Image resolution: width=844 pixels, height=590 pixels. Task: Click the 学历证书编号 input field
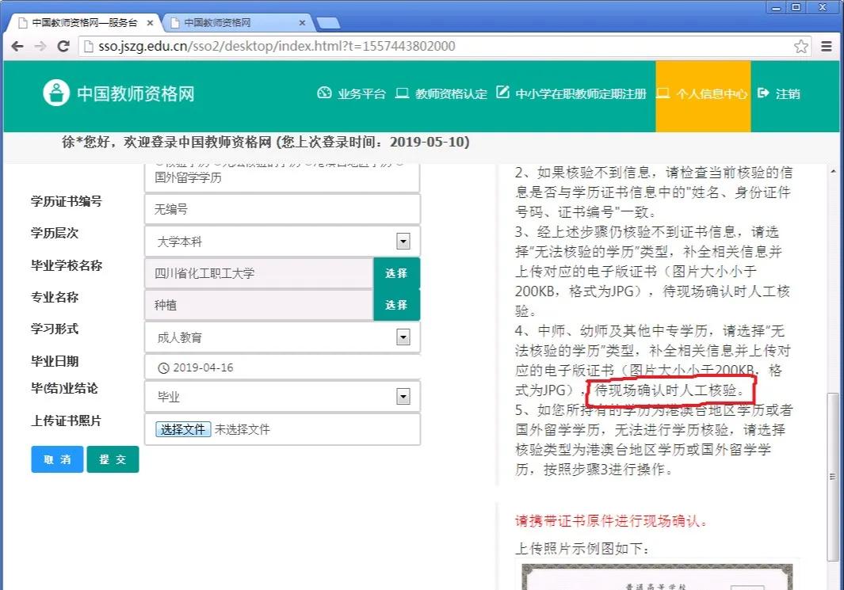pos(282,207)
